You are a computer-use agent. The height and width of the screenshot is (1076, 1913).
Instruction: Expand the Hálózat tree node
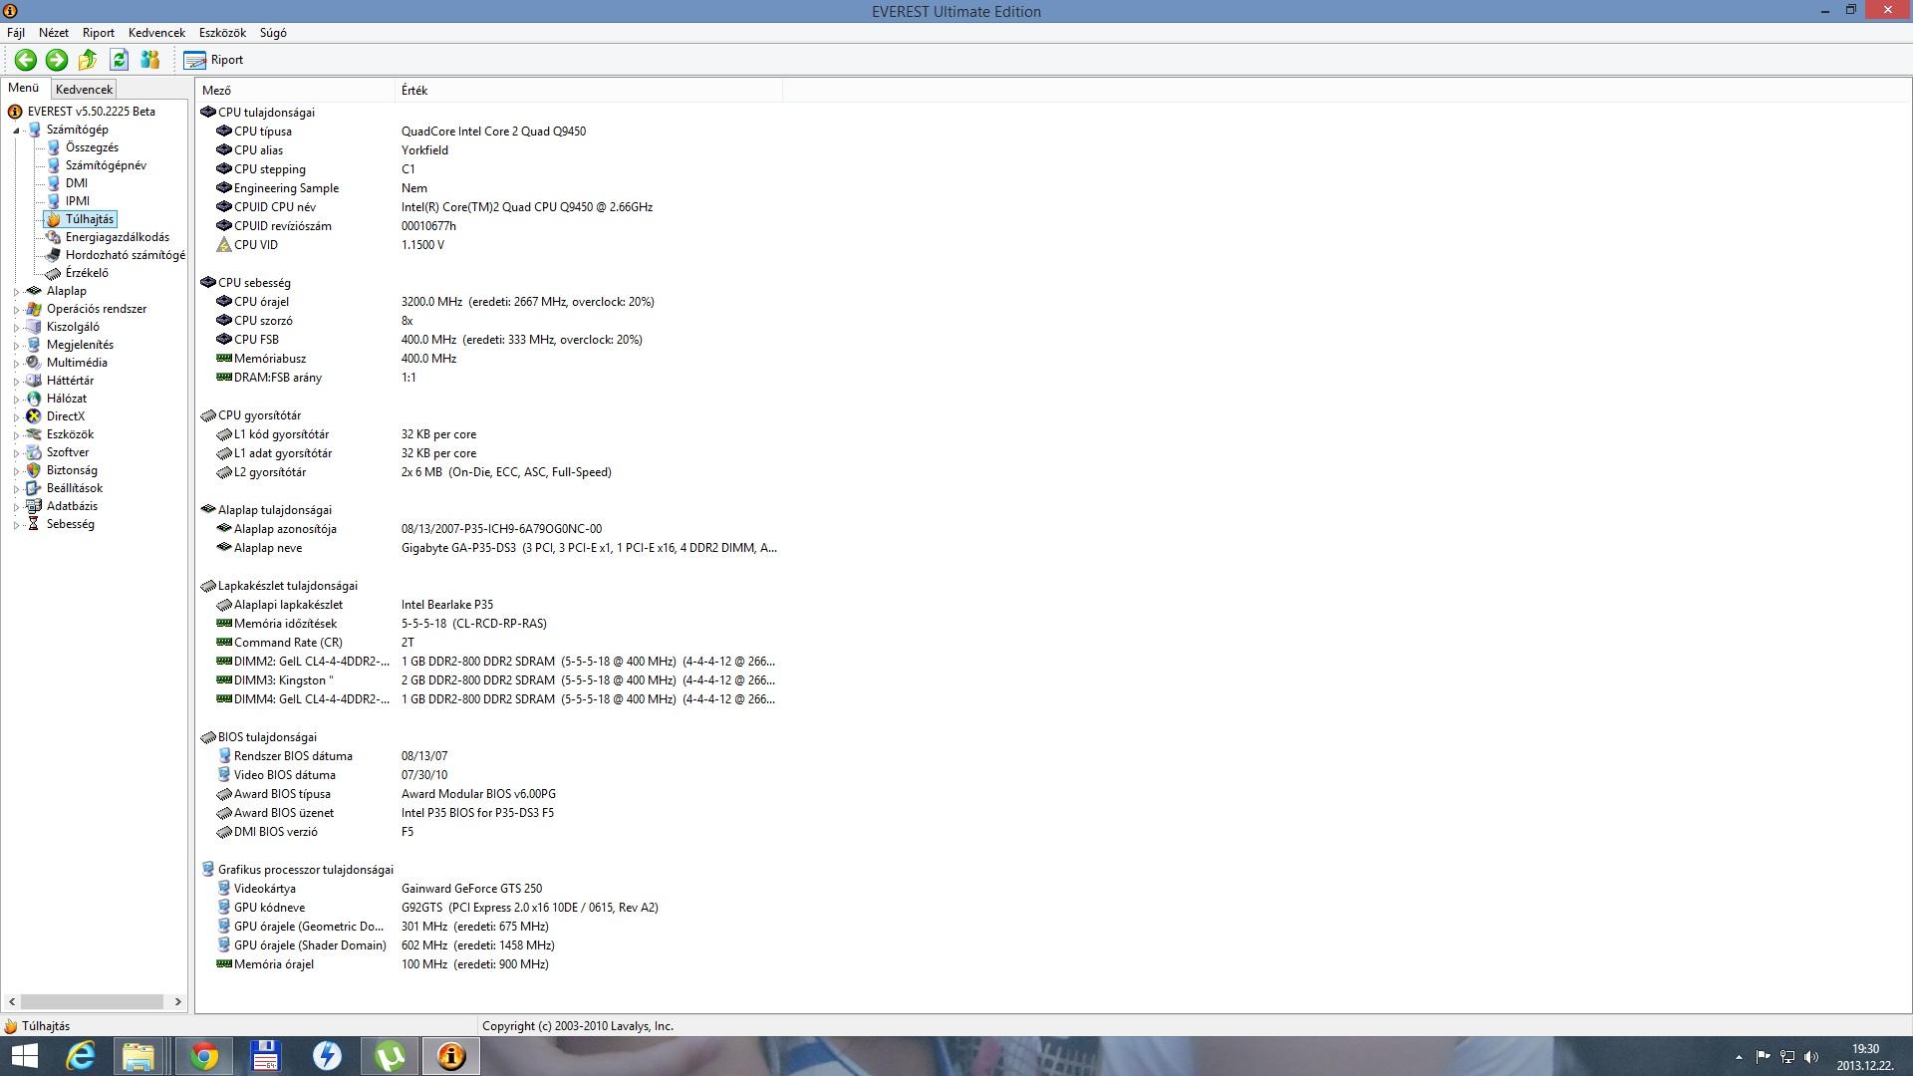[16, 399]
